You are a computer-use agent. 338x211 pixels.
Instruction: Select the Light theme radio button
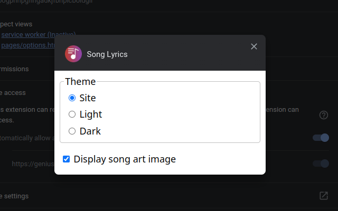(x=72, y=114)
